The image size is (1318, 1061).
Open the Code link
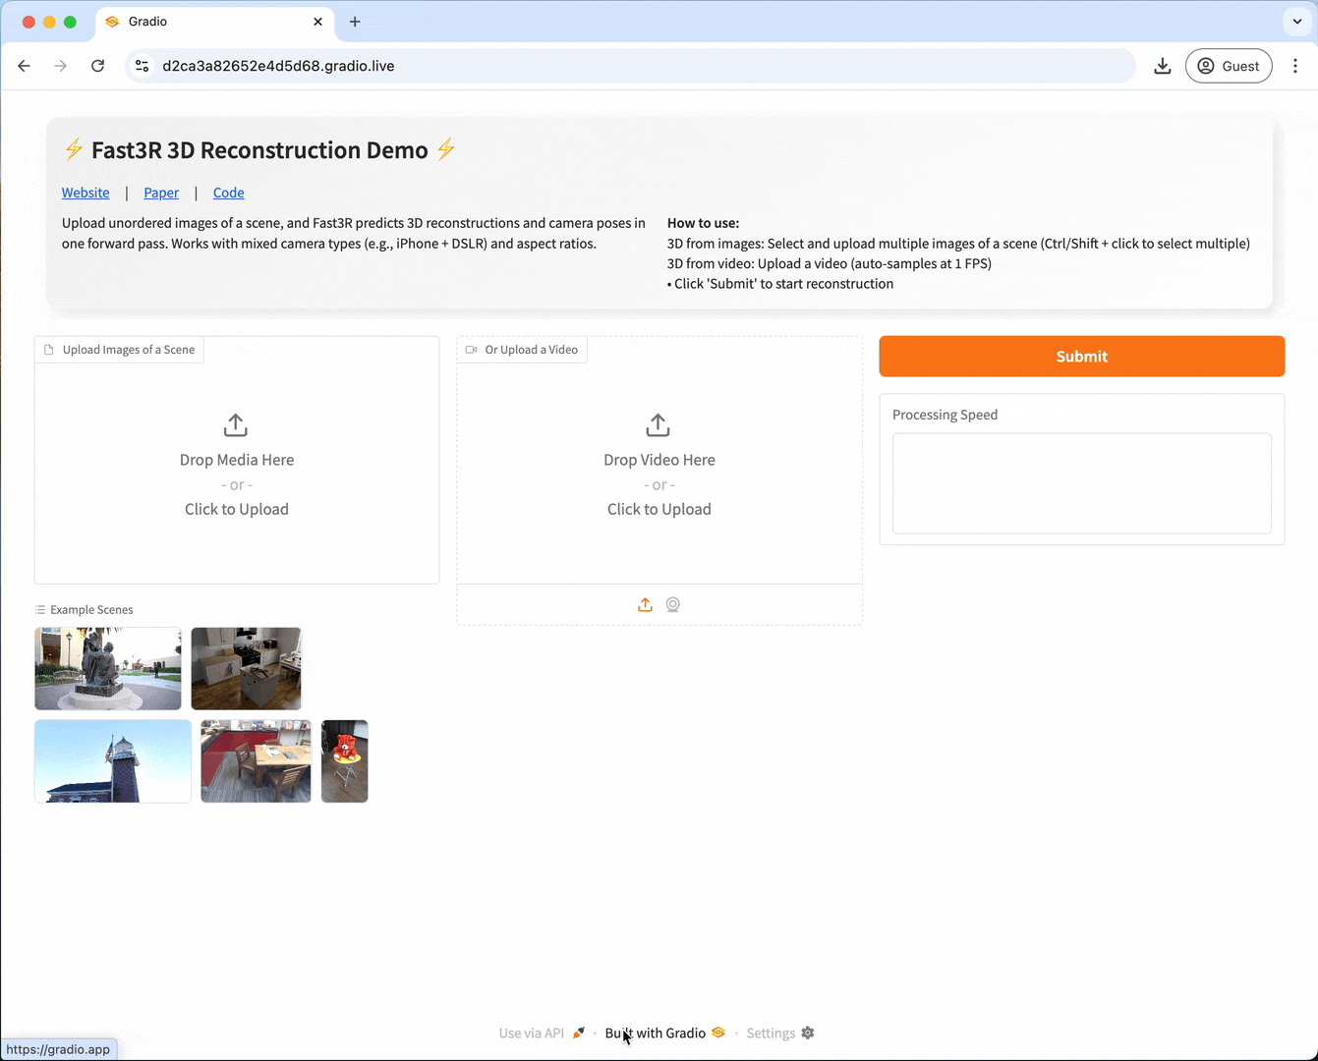(228, 193)
